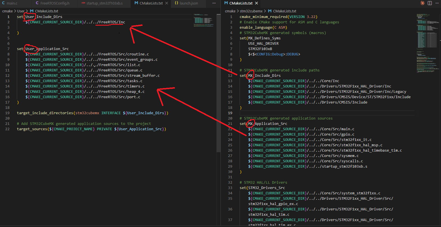Split the right editor with the split icon
Viewport: 441px width, 227px height.
[x=430, y=3]
